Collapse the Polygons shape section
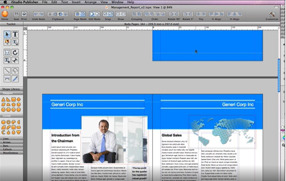Image resolution: width=286 pixels, height=181 pixels. point(11,93)
